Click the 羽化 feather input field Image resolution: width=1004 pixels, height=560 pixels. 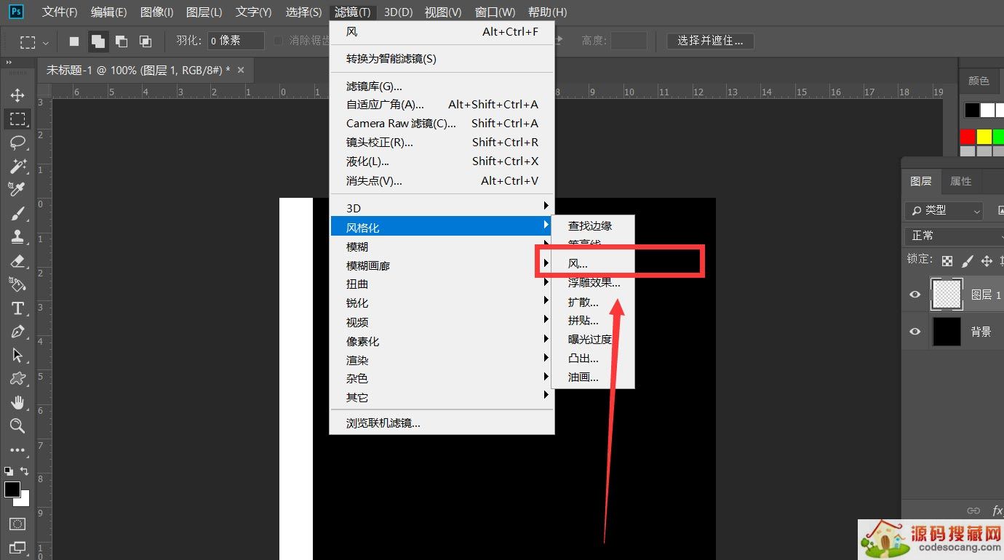(236, 41)
